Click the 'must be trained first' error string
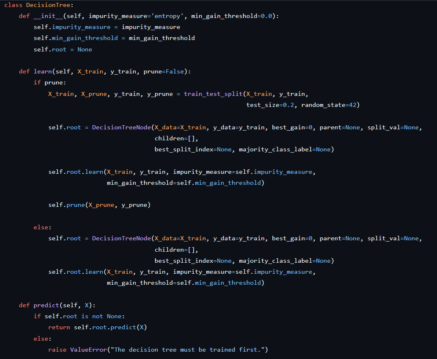 click(190, 350)
